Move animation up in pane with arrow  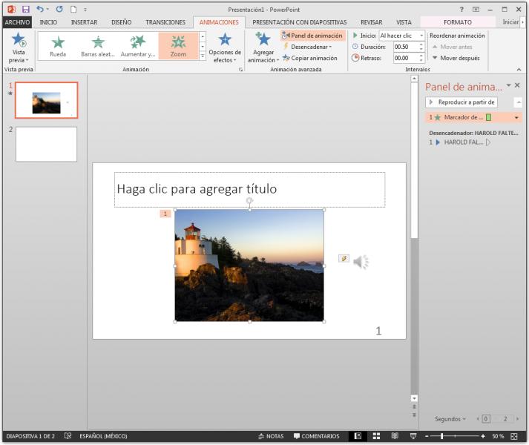(x=518, y=102)
